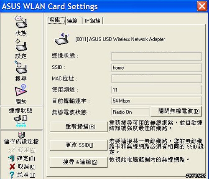The image size is (209, 179).
Task: Open the 關於 about sidebar icon
Action: pos(21,90)
